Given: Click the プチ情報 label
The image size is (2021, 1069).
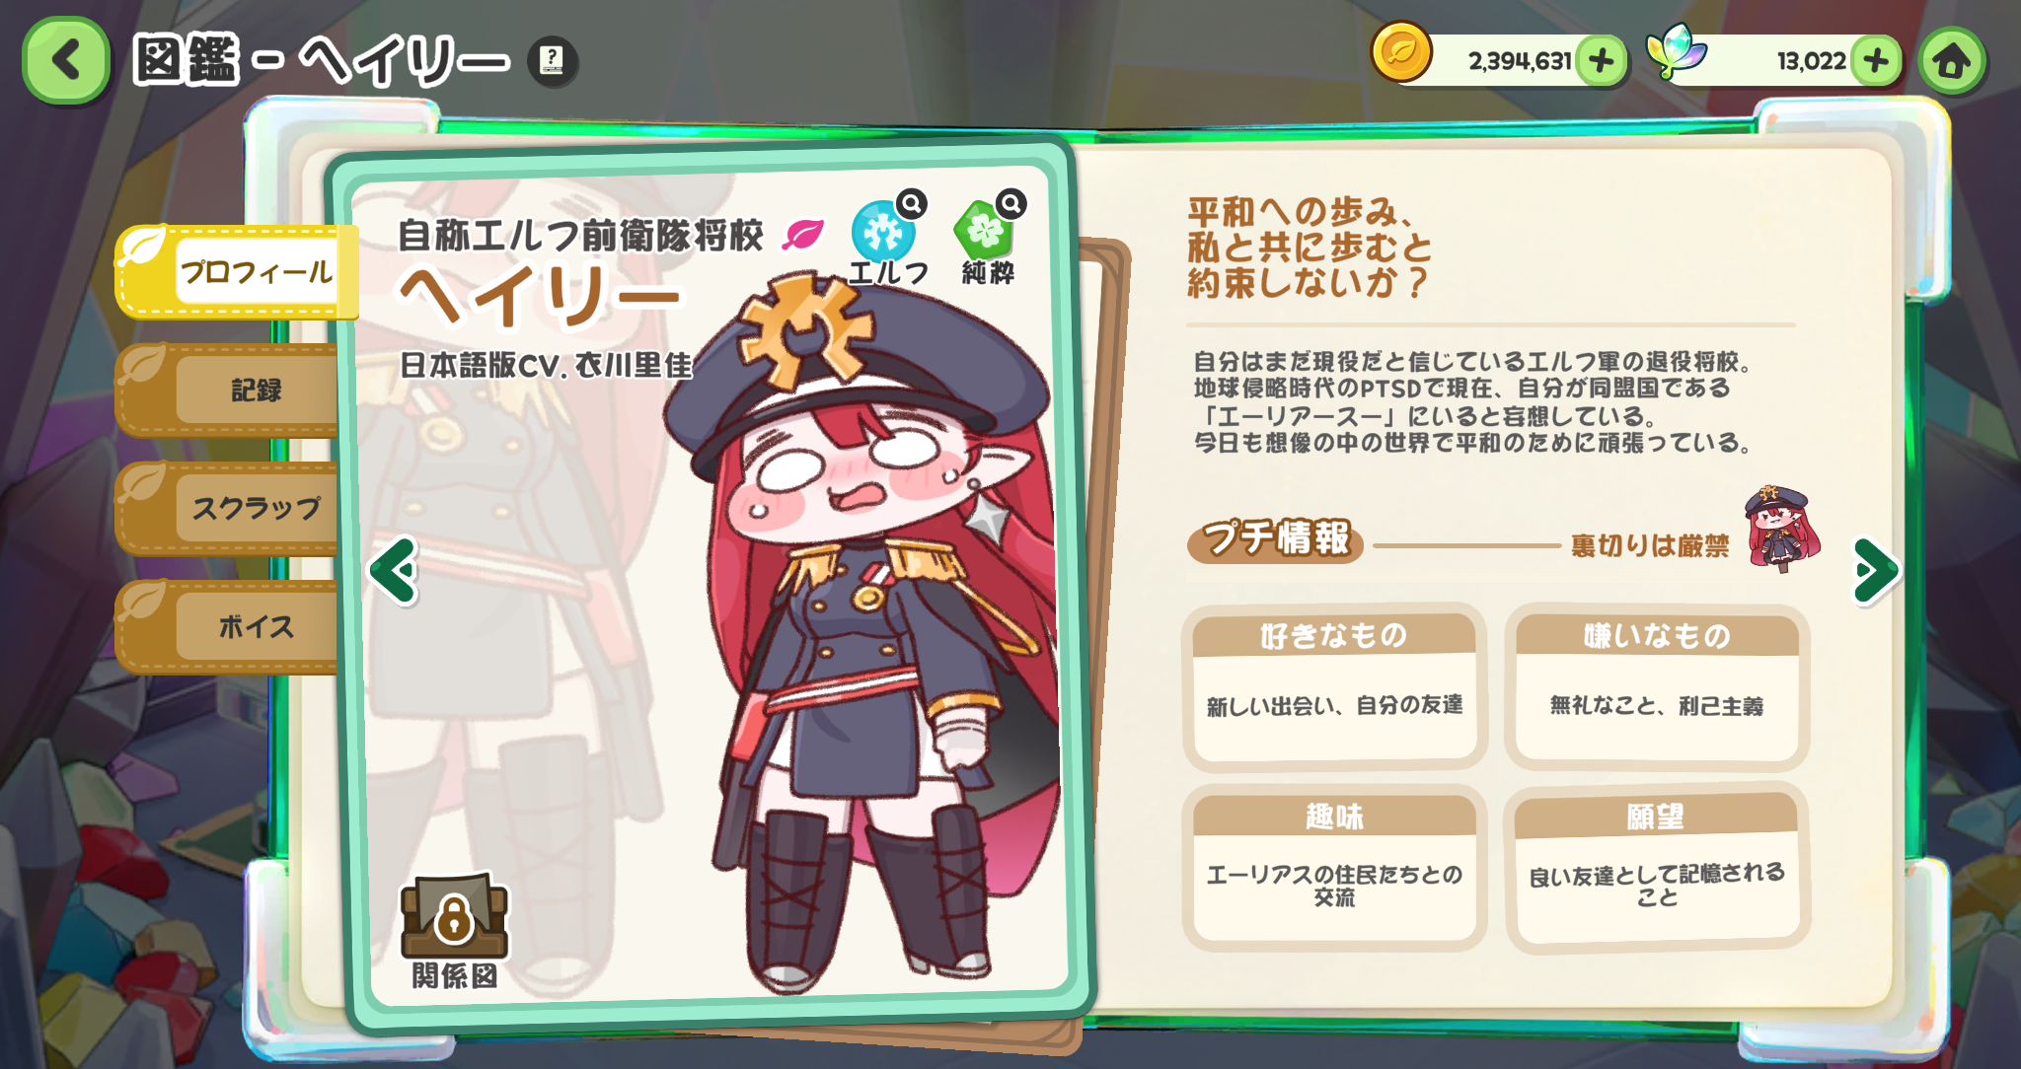Looking at the screenshot, I should [1276, 539].
